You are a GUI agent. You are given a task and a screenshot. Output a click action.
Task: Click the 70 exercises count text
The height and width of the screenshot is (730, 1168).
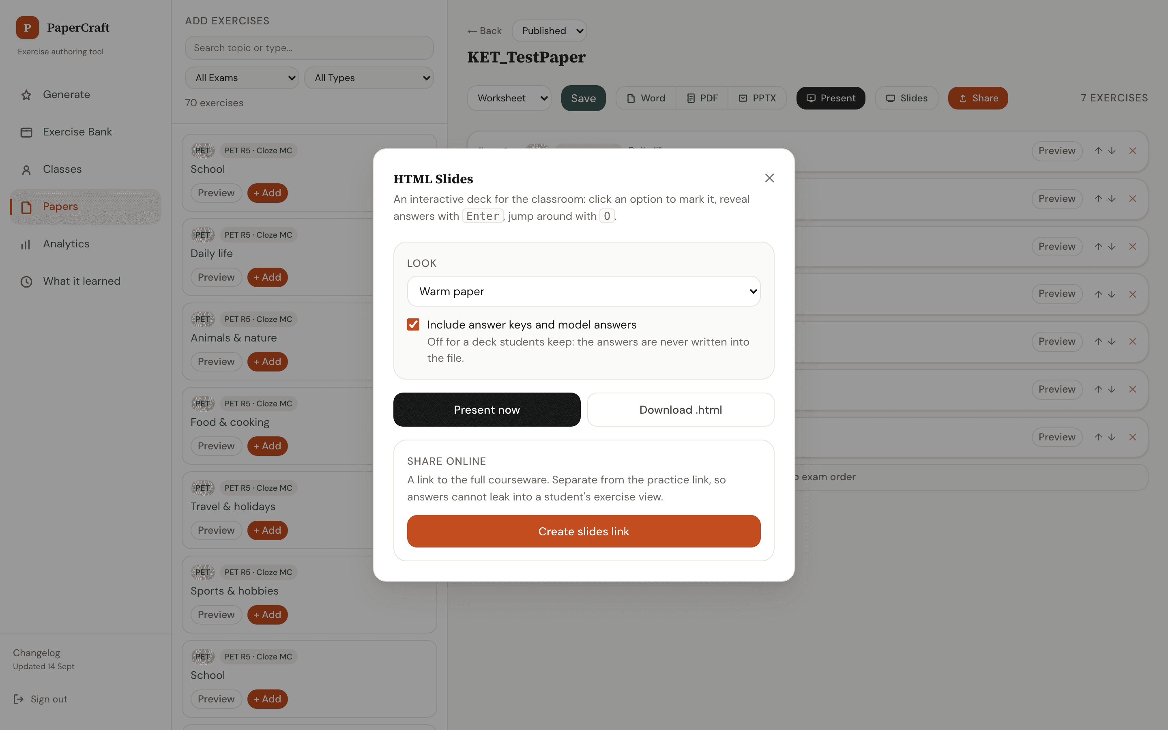click(x=214, y=103)
